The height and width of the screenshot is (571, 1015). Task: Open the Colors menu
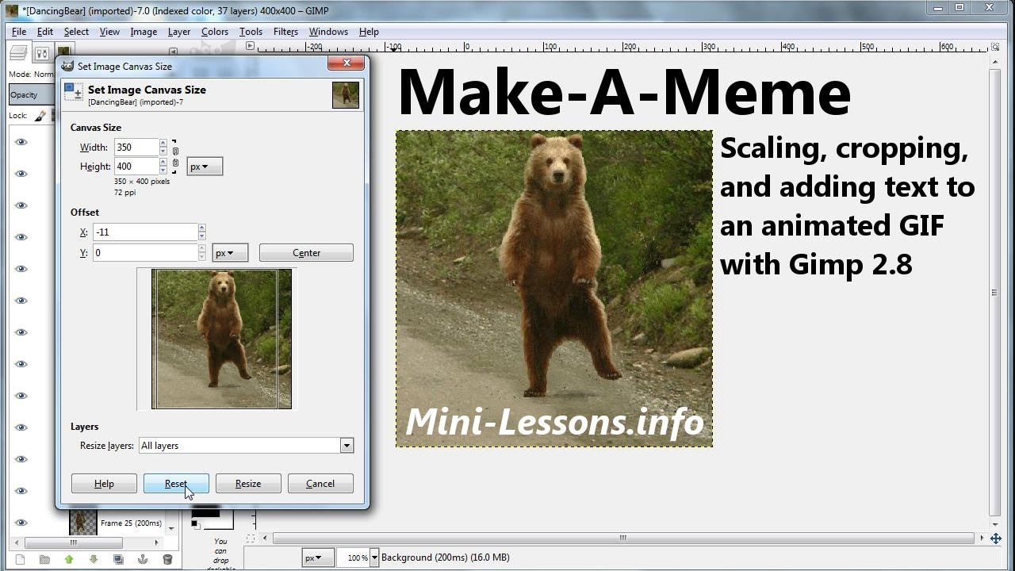point(215,32)
